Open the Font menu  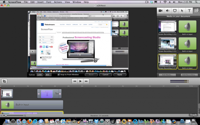click(x=49, y=2)
